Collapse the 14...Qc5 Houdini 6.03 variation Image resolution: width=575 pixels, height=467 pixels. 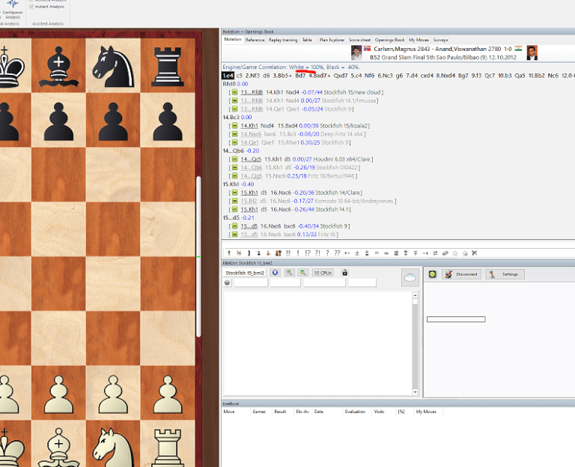click(234, 159)
